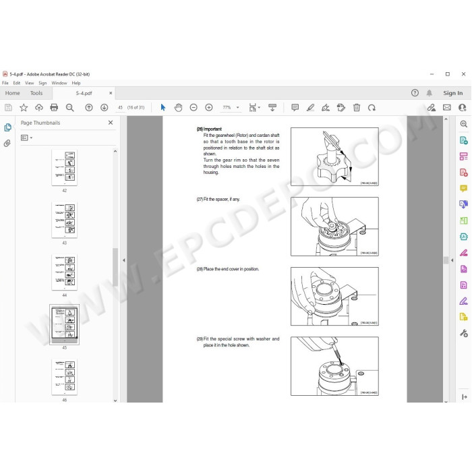This screenshot has width=472, height=472.
Task: Go to next page arrow
Action: (104, 107)
